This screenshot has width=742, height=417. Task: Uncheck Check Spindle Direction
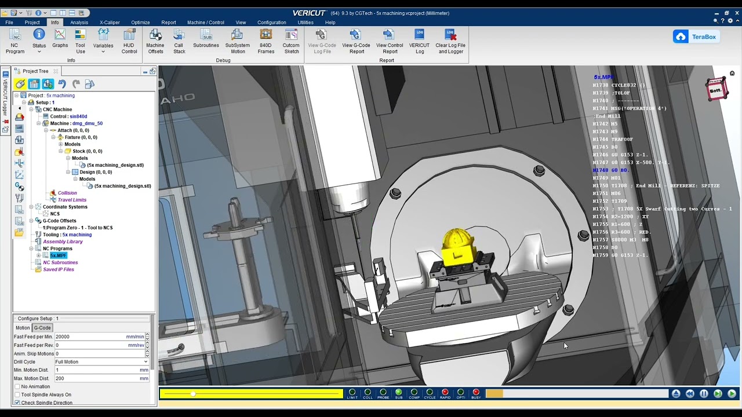17,403
